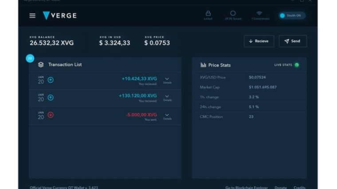Click the -5.000,00 XVG amount
The height and width of the screenshot is (189, 337).
[141, 115]
